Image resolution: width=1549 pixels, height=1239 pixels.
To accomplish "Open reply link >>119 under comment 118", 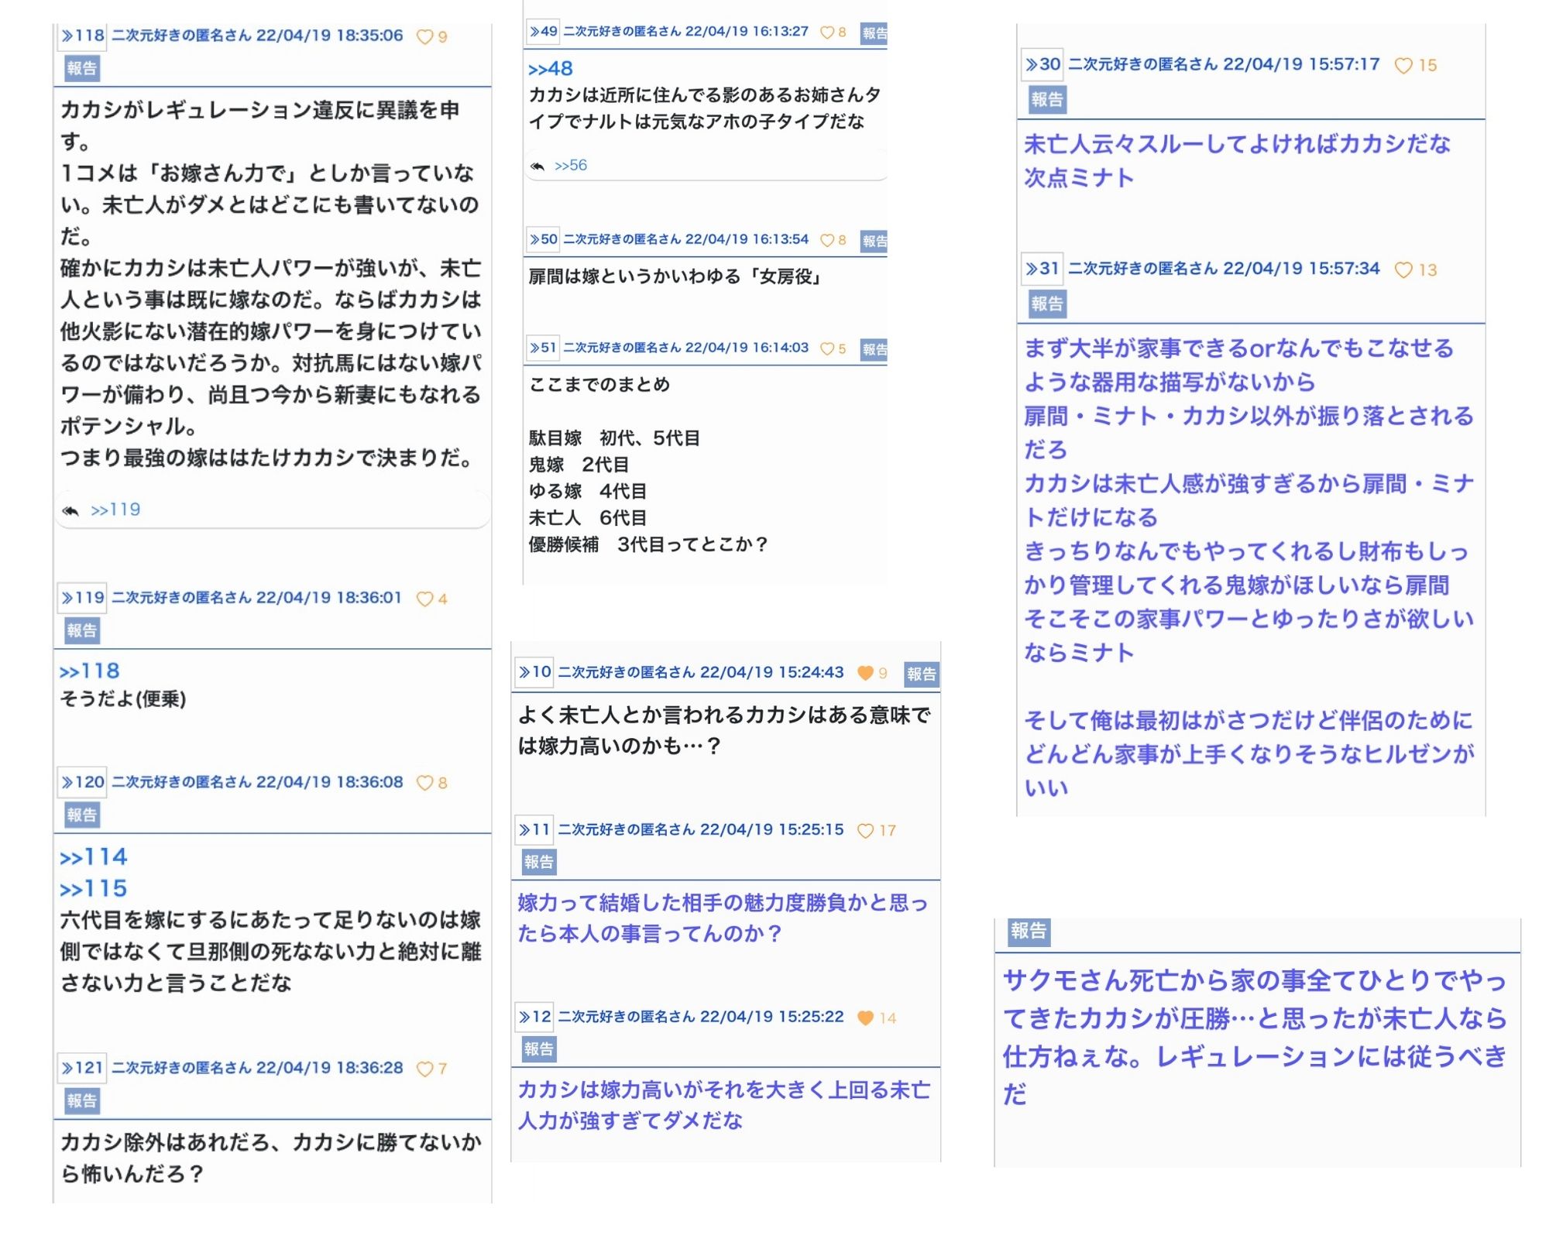I will click(115, 510).
